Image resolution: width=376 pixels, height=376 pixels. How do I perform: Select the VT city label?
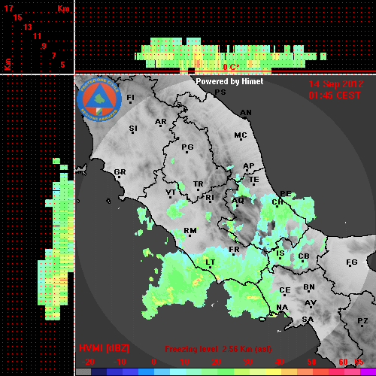(171, 193)
